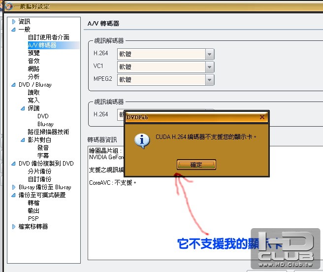The height and width of the screenshot is (272, 323).
Task: Expand Blu-ray 備份至 Blu-ray node
Action: click(14, 187)
